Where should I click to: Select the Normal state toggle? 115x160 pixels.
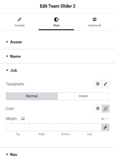[x=32, y=96]
